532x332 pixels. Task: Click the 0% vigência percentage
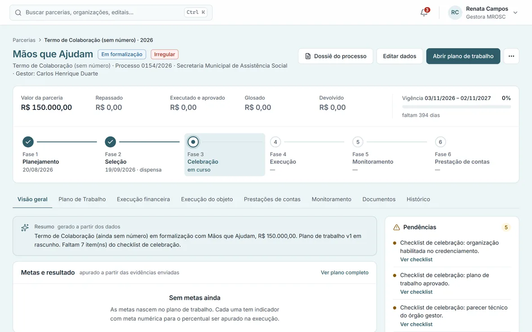tap(506, 98)
